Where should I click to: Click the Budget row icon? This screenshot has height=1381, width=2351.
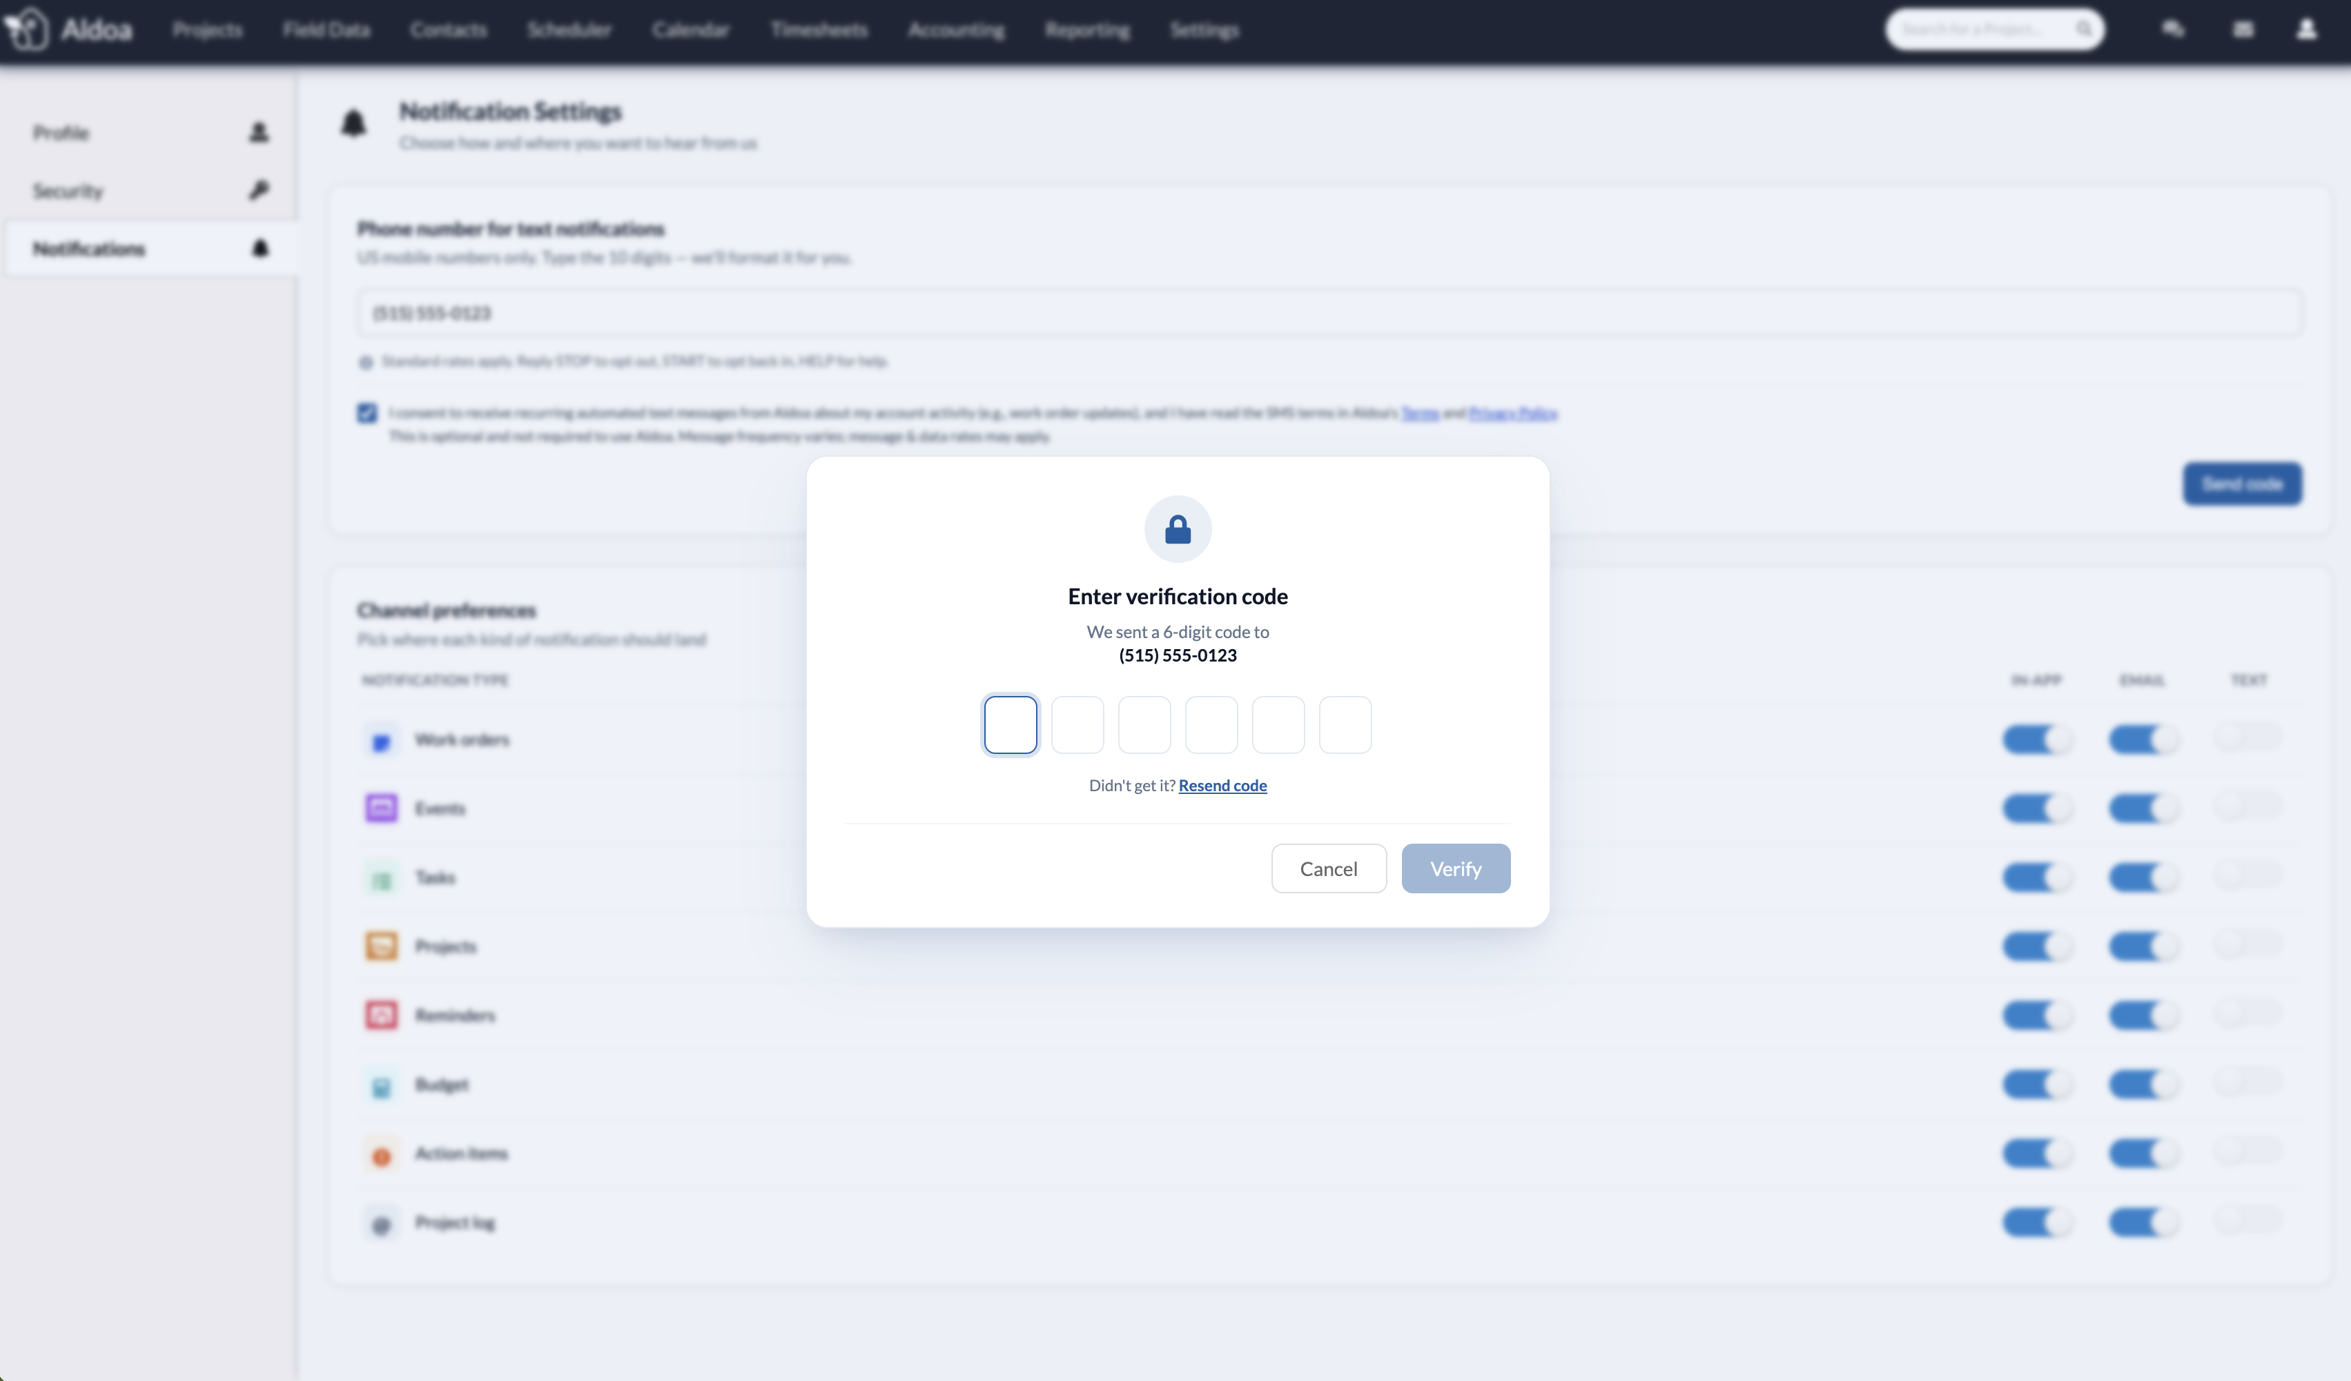click(380, 1085)
